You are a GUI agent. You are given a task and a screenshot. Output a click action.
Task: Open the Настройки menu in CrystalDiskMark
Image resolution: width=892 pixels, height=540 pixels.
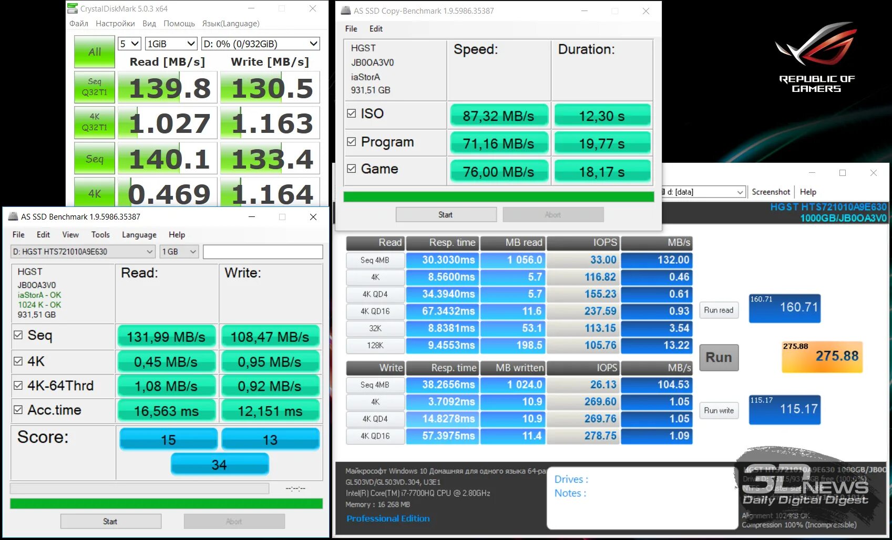pos(115,24)
